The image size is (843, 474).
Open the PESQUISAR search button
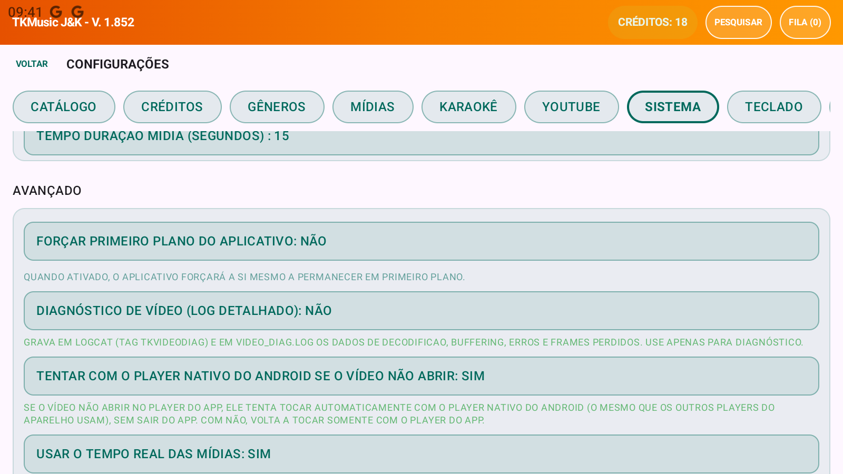(738, 22)
